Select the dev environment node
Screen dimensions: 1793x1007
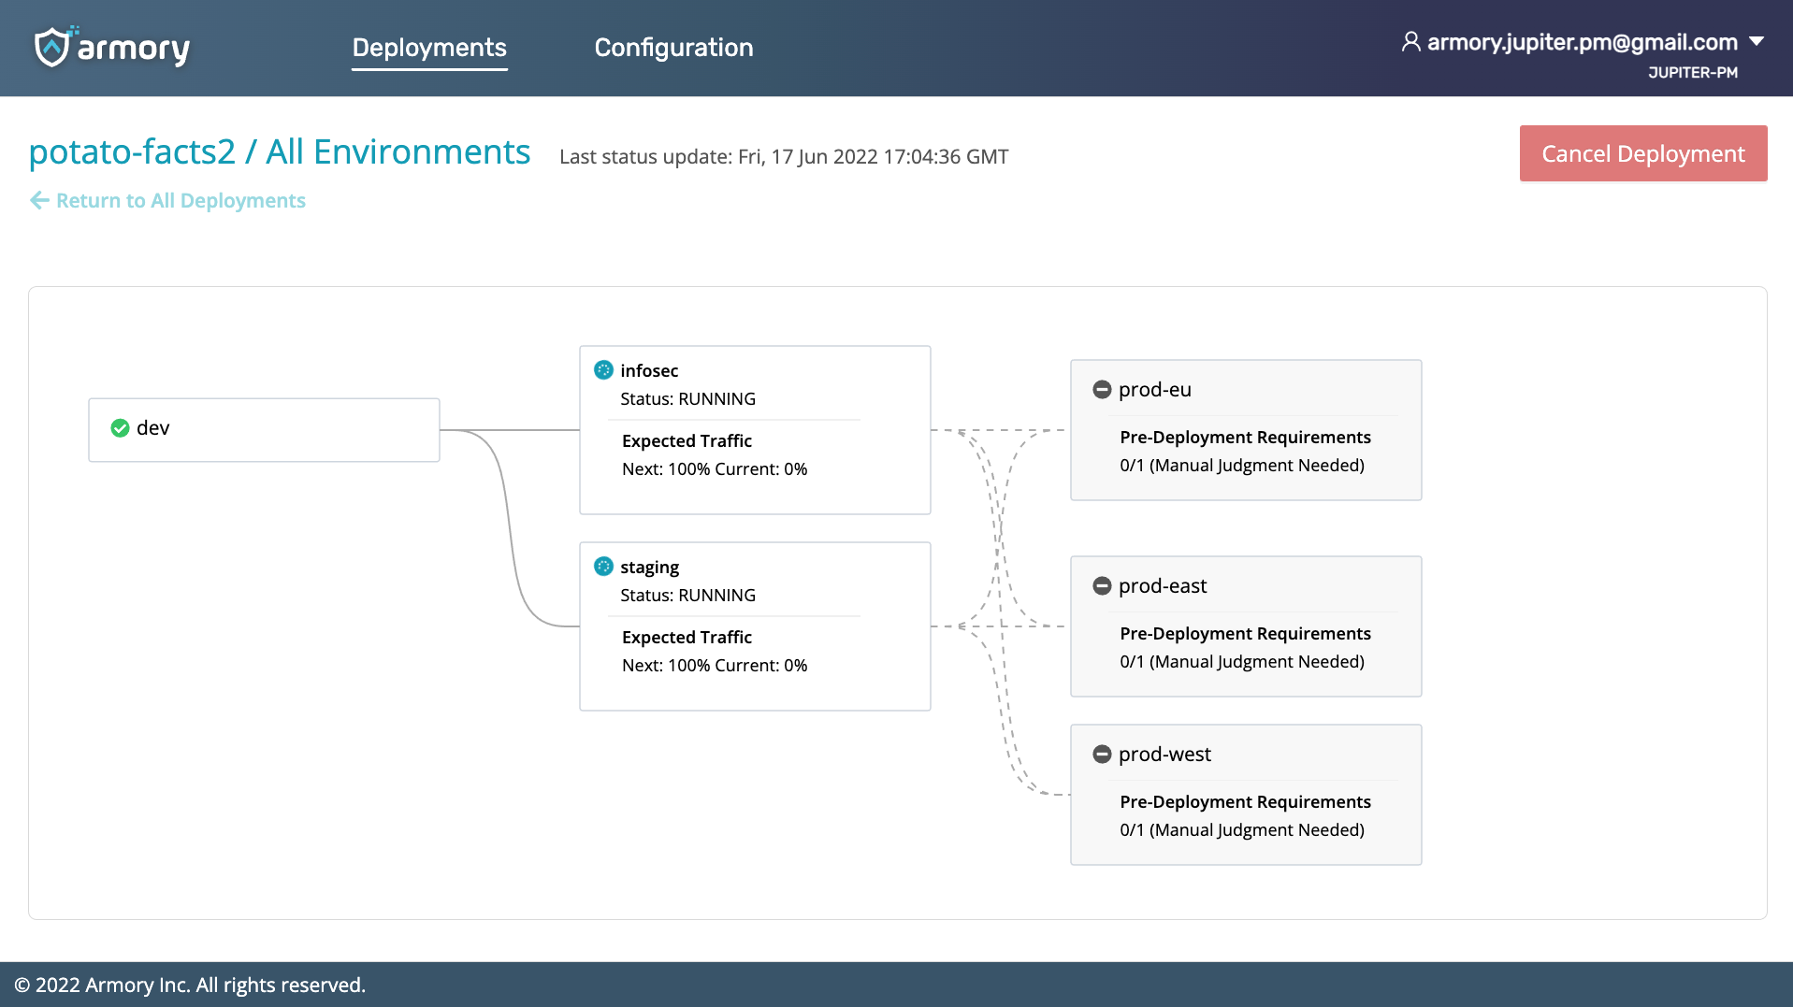tap(264, 430)
